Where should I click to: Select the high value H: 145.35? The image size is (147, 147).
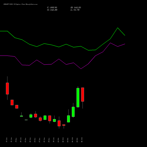[76, 8]
